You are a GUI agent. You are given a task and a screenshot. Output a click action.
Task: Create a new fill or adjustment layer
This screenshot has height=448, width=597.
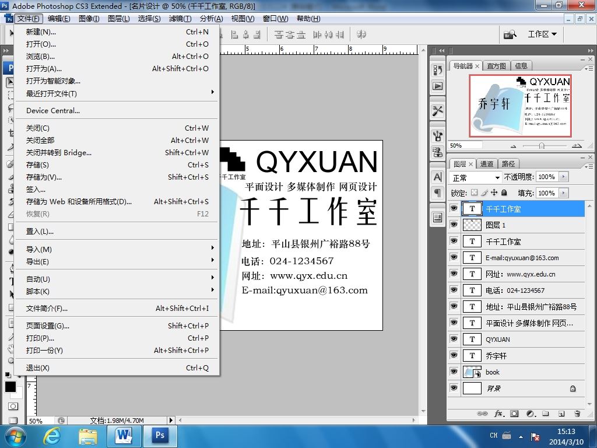click(x=531, y=414)
